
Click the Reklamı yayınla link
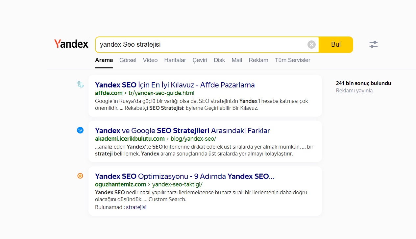[354, 90]
